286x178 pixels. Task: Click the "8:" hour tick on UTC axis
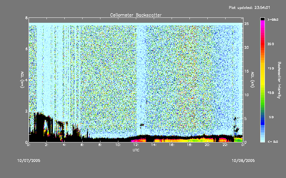[100, 145]
